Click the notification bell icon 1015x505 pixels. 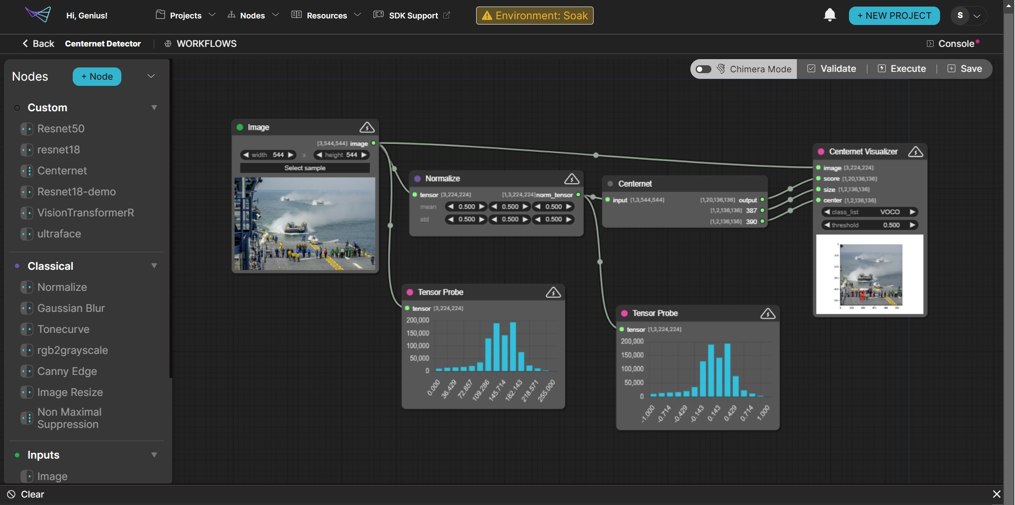point(829,15)
